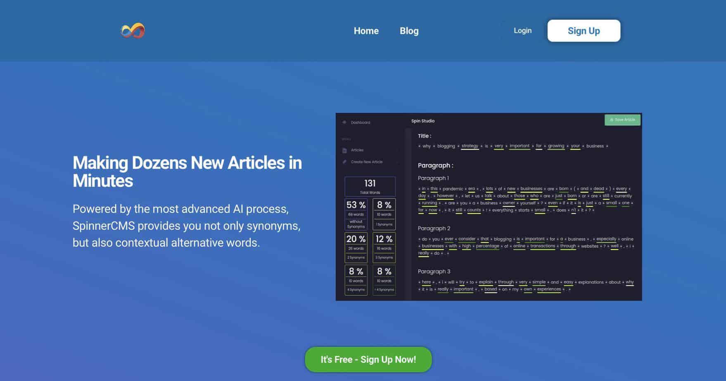Click the word "pandemic" in Paragraph 1
This screenshot has width=726, height=381.
[x=453, y=189]
